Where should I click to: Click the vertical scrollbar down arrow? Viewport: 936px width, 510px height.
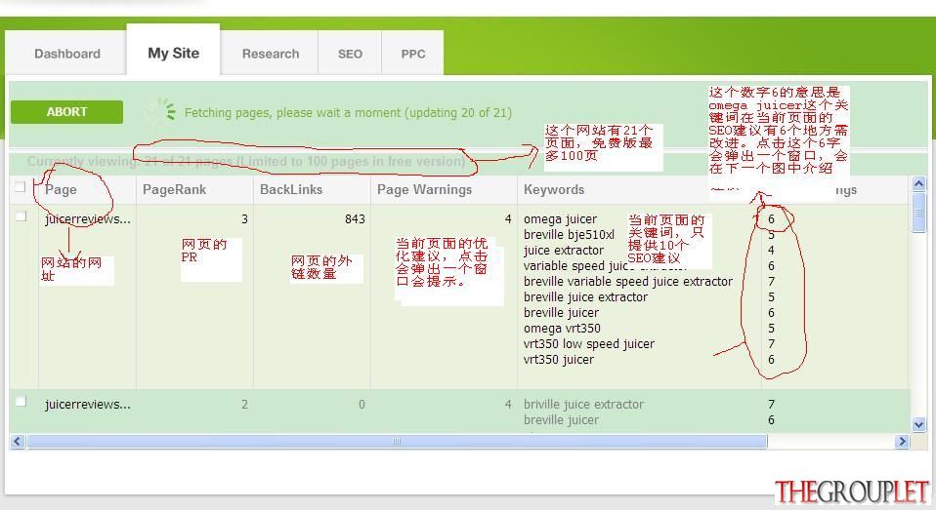pyautogui.click(x=918, y=425)
